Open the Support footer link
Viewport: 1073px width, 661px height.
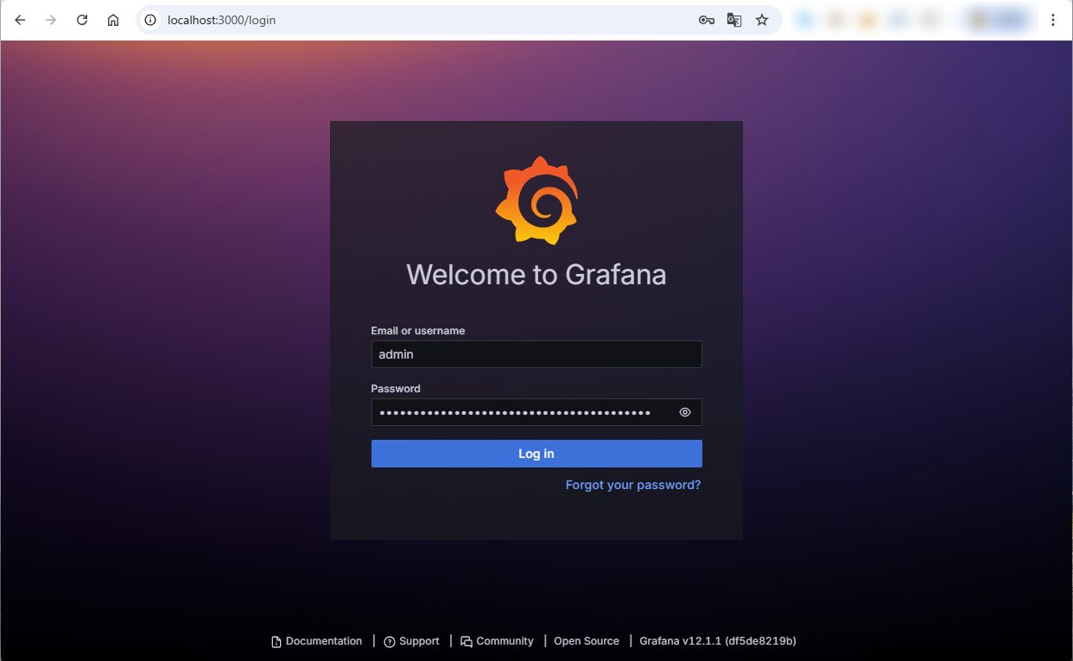click(411, 641)
